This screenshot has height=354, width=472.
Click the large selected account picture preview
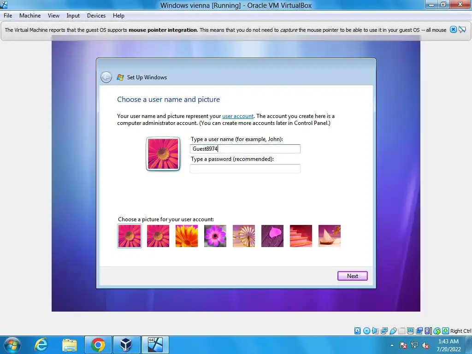(163, 154)
